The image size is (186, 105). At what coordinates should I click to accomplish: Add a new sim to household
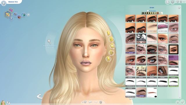pyautogui.click(x=8, y=102)
